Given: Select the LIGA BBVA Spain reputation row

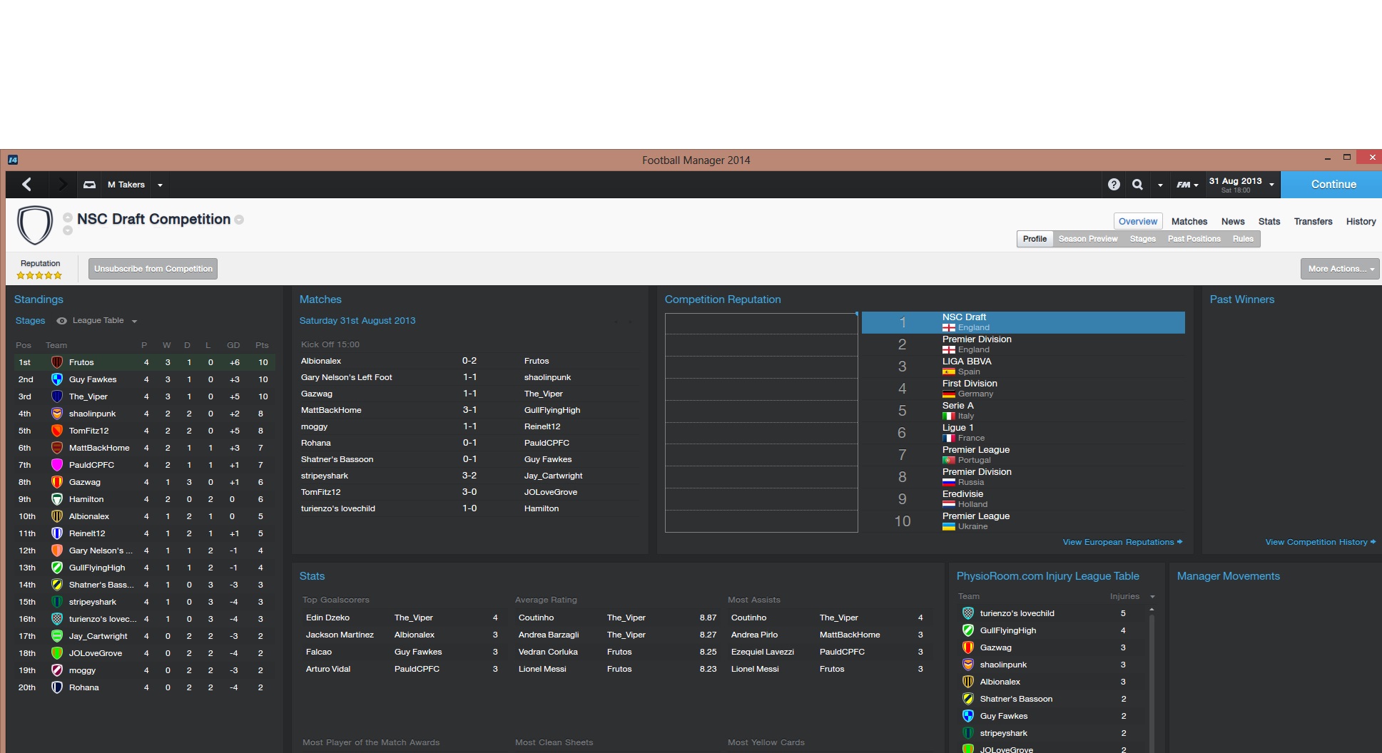Looking at the screenshot, I should 1023,367.
